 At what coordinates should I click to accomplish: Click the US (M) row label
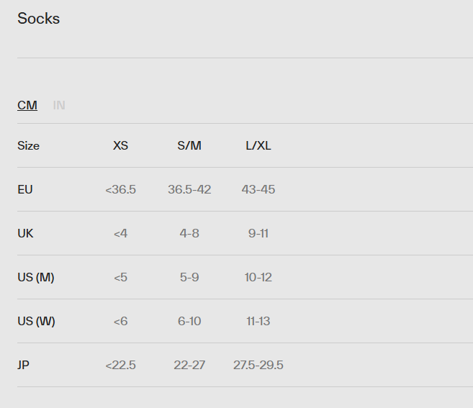click(36, 277)
